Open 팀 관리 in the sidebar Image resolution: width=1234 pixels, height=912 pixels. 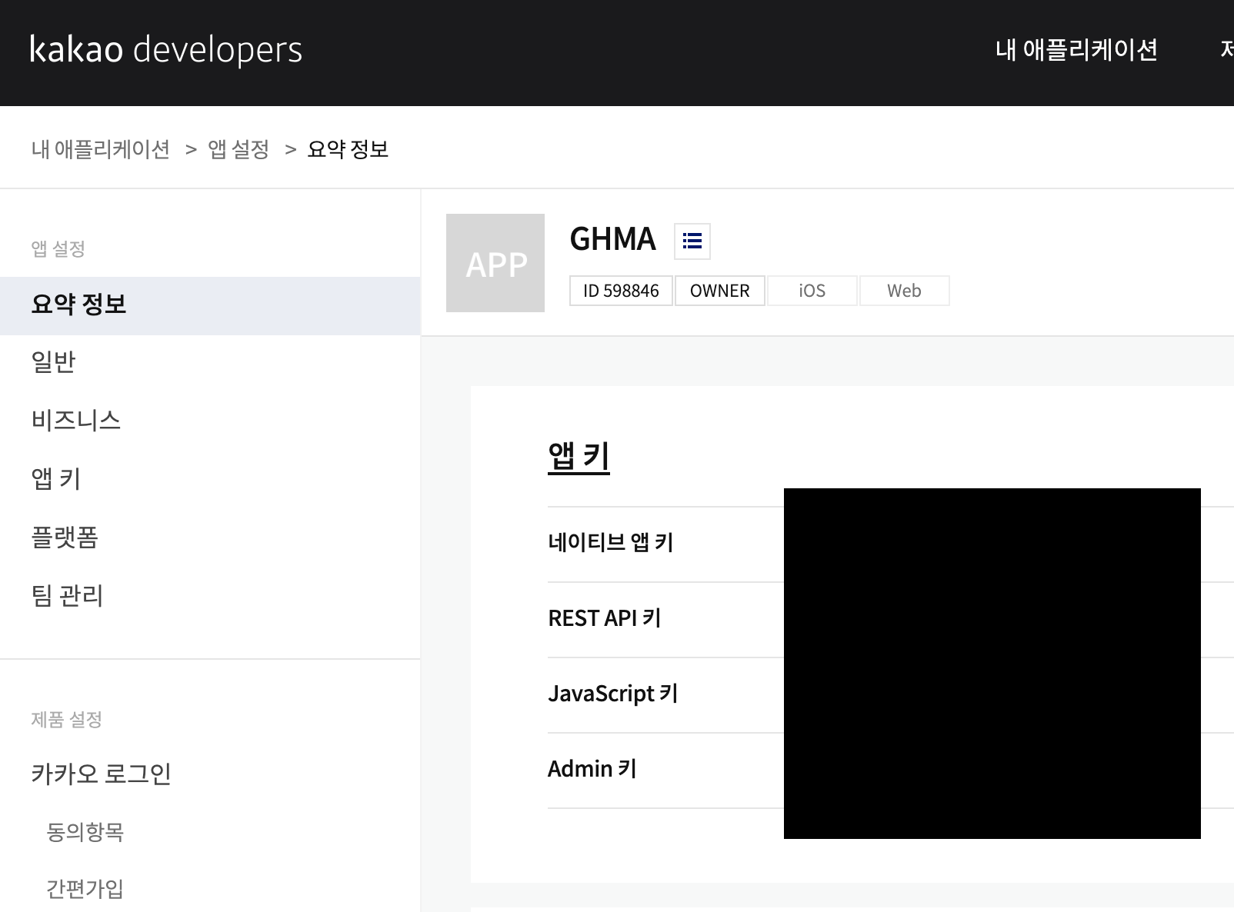click(x=210, y=595)
